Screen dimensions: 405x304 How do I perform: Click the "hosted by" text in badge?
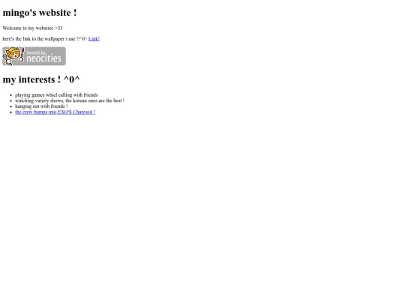(x=36, y=53)
